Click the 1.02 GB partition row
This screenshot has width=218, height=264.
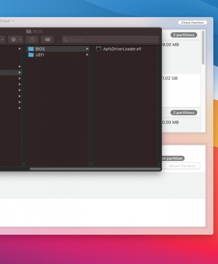click(x=181, y=90)
